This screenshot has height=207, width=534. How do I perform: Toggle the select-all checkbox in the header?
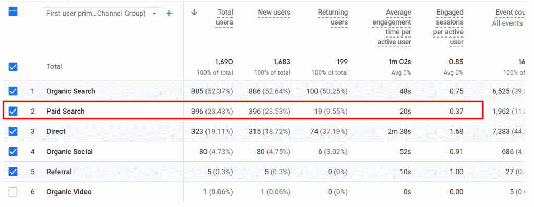[x=13, y=12]
